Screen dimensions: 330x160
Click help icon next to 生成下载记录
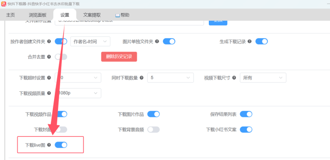[249, 41]
